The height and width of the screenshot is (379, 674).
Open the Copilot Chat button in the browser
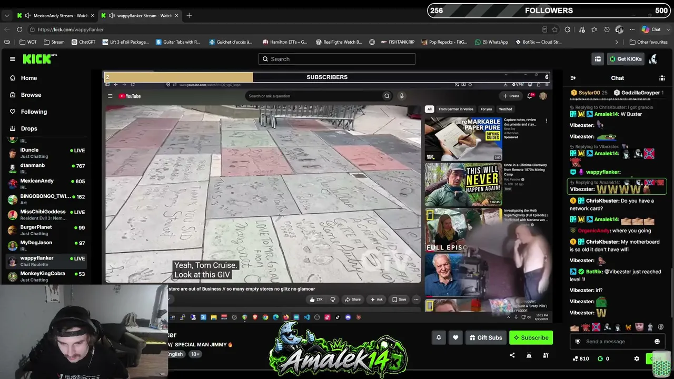pos(651,29)
